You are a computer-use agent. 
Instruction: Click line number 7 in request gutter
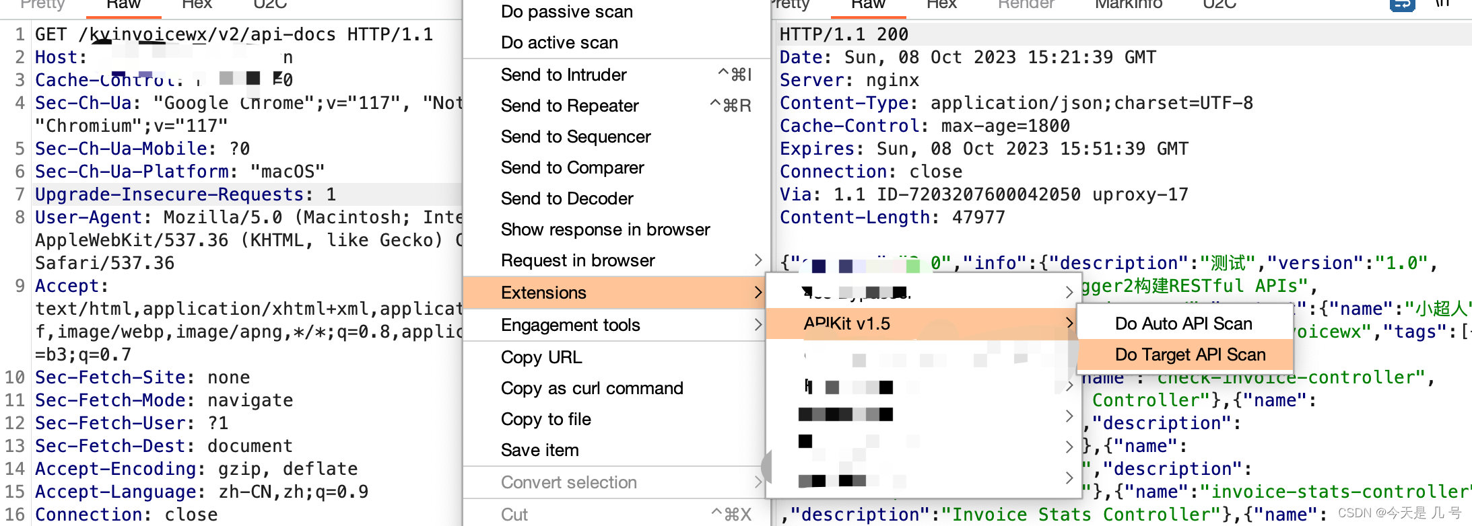20,194
